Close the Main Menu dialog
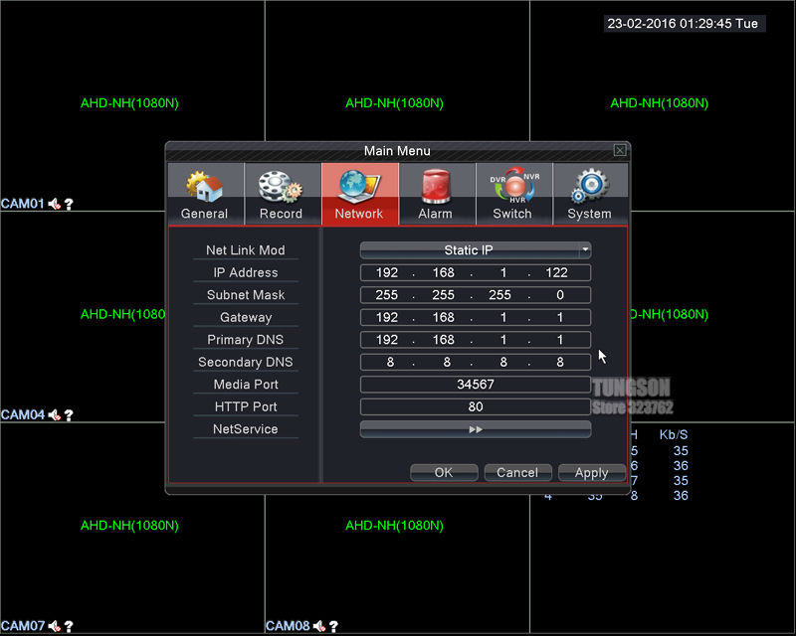 [620, 150]
